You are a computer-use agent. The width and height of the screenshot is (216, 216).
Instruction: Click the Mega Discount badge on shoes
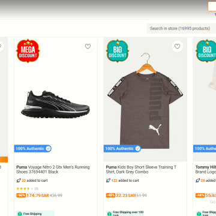coord(28,50)
